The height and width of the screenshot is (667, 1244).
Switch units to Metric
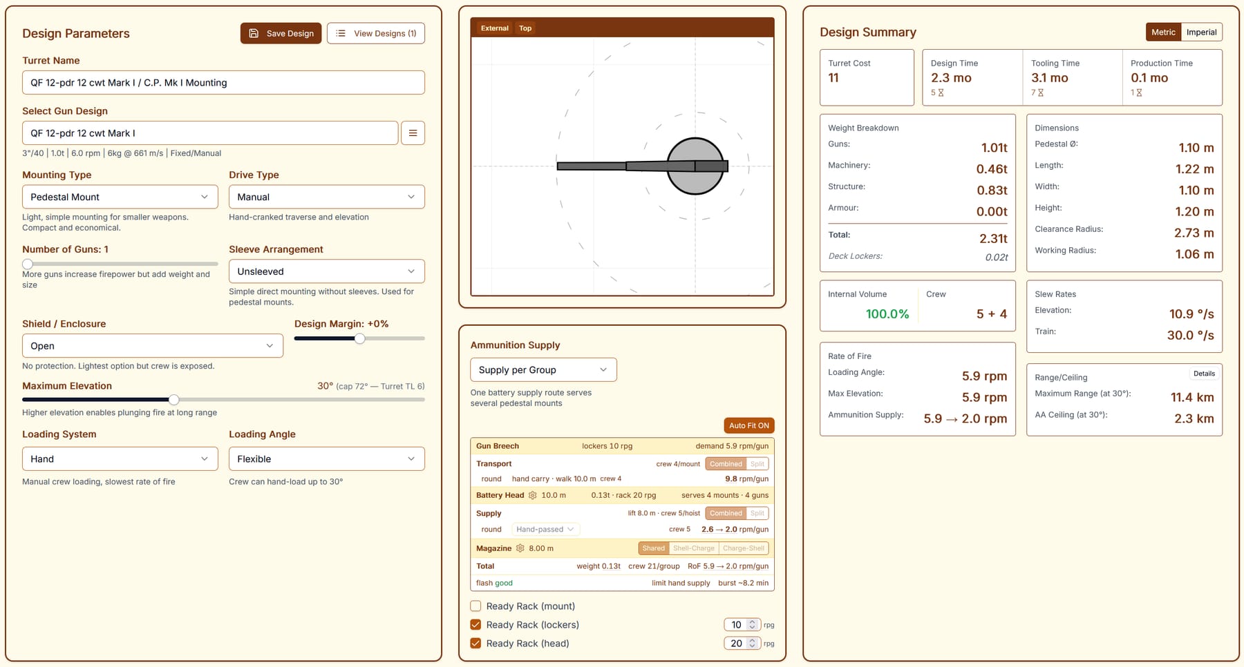pyautogui.click(x=1163, y=32)
